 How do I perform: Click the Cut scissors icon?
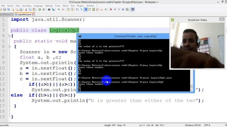26,10
